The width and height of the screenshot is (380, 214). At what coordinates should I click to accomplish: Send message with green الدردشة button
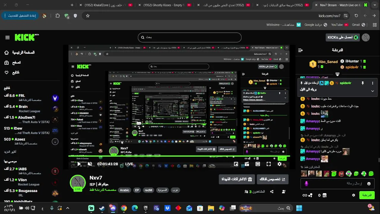367,195
